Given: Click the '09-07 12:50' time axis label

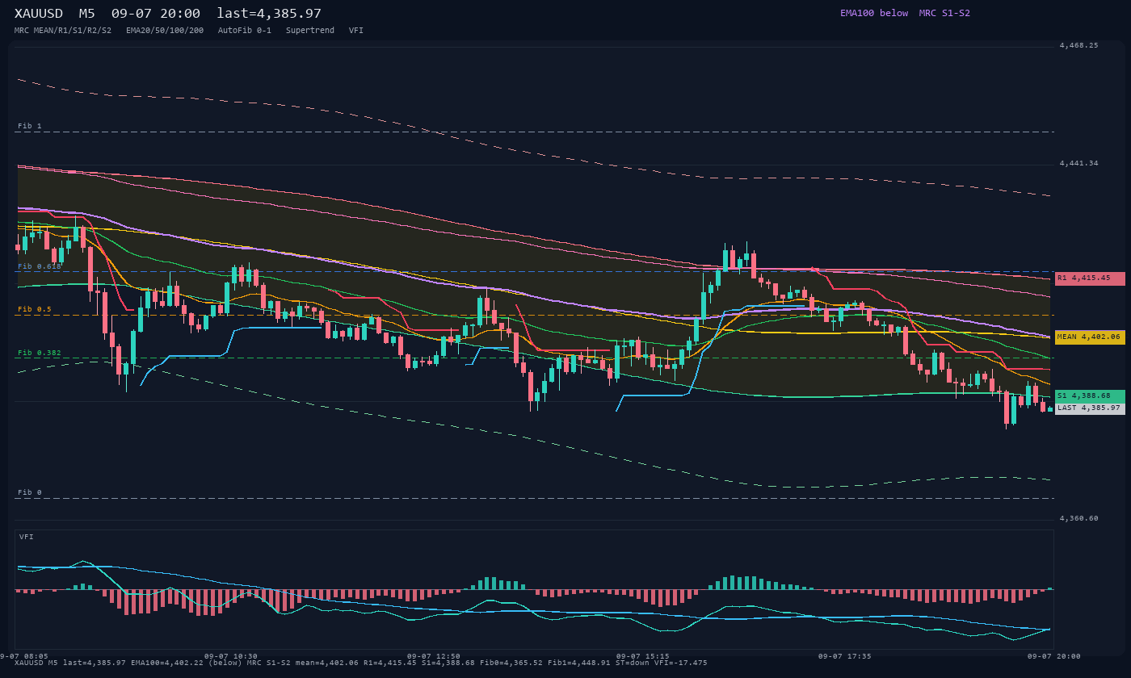Looking at the screenshot, I should (x=434, y=657).
